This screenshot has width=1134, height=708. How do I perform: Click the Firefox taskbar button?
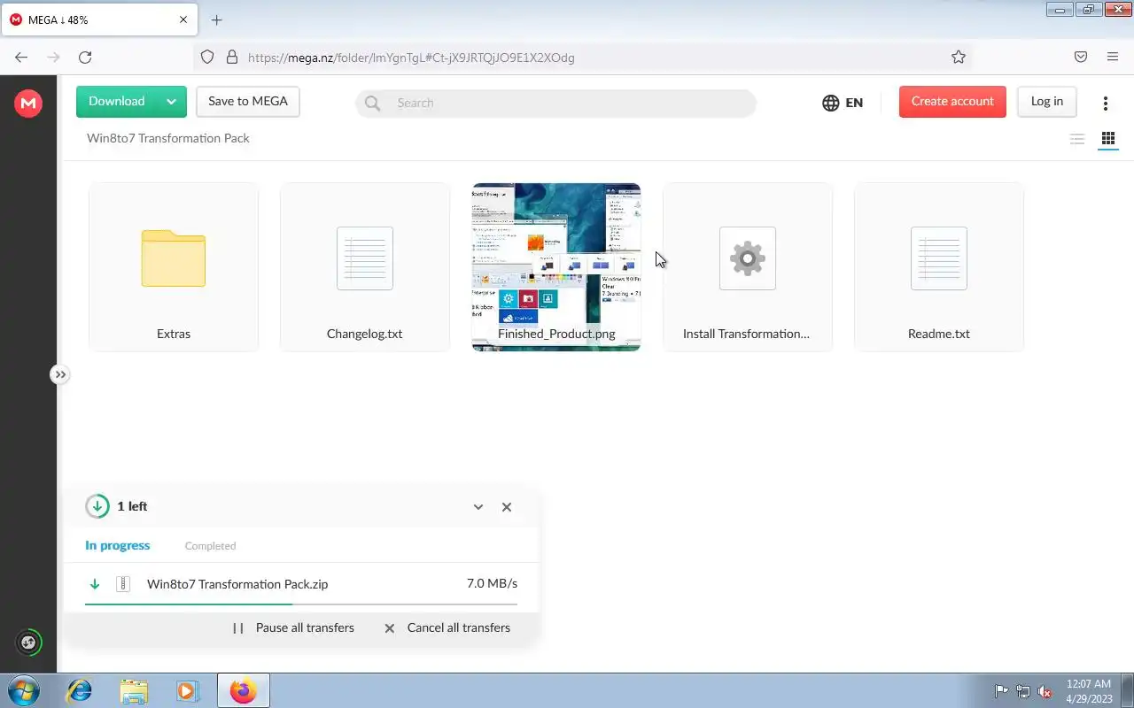[x=243, y=690]
